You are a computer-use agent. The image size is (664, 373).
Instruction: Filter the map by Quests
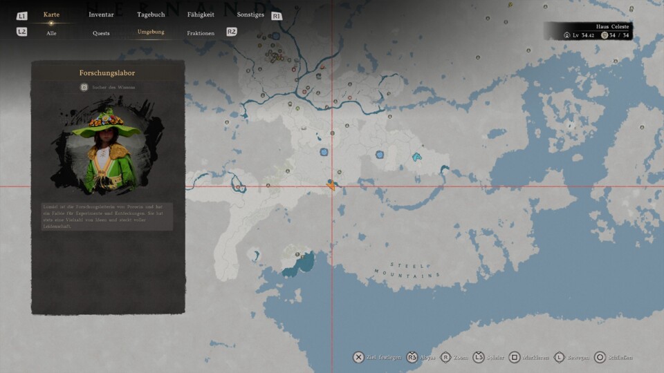point(101,33)
